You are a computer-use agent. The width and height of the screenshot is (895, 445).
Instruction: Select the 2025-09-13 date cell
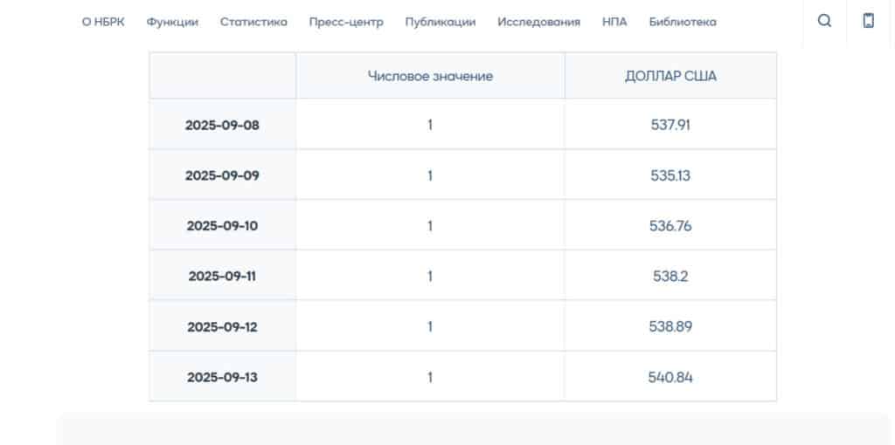pos(223,377)
